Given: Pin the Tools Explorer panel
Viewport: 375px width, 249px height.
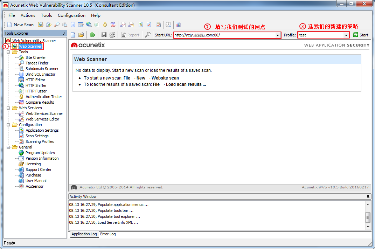Looking at the screenshot, I should pos(63,33).
